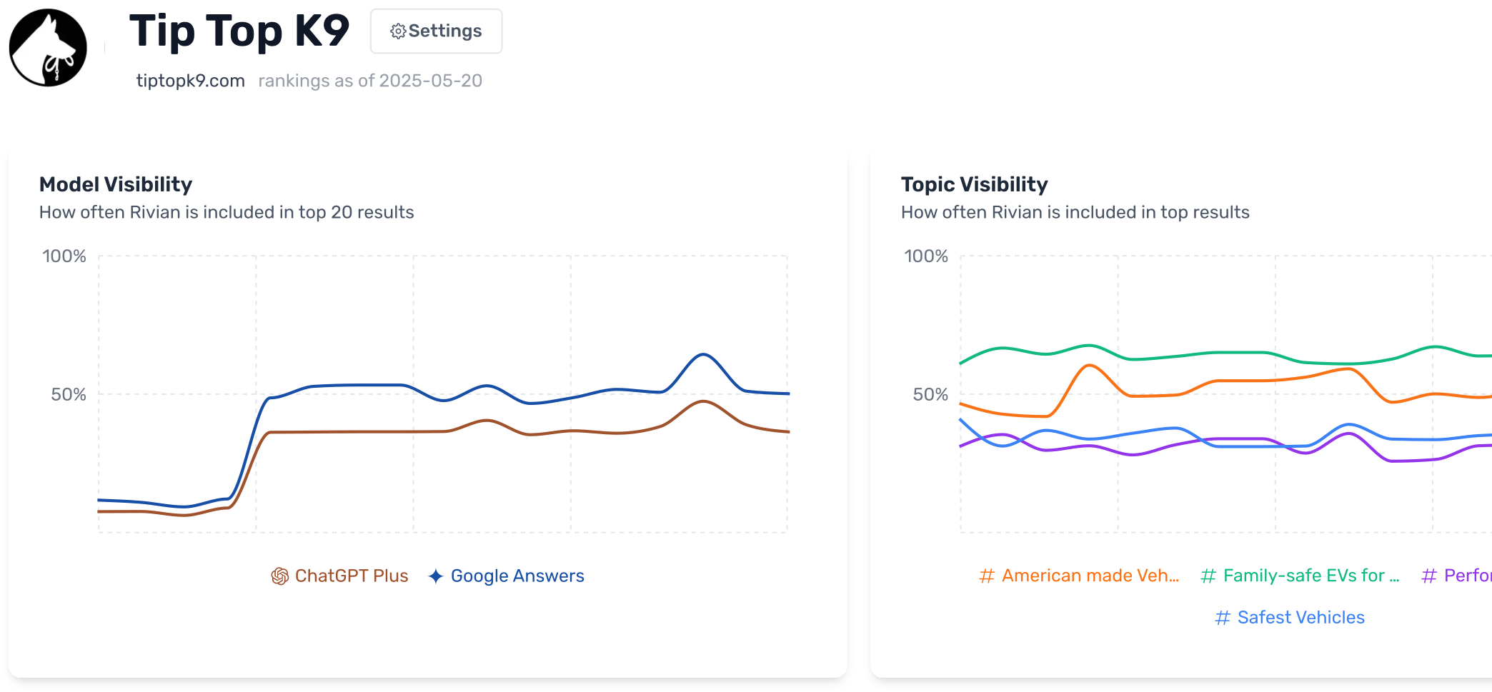1492x692 pixels.
Task: Click the 50% axis label on Model Visibility
Action: (68, 393)
